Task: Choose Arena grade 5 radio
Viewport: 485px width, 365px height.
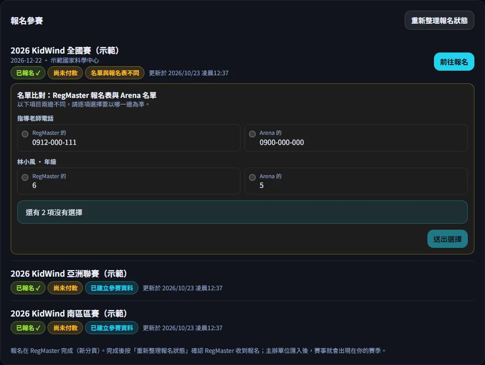Action: [253, 177]
